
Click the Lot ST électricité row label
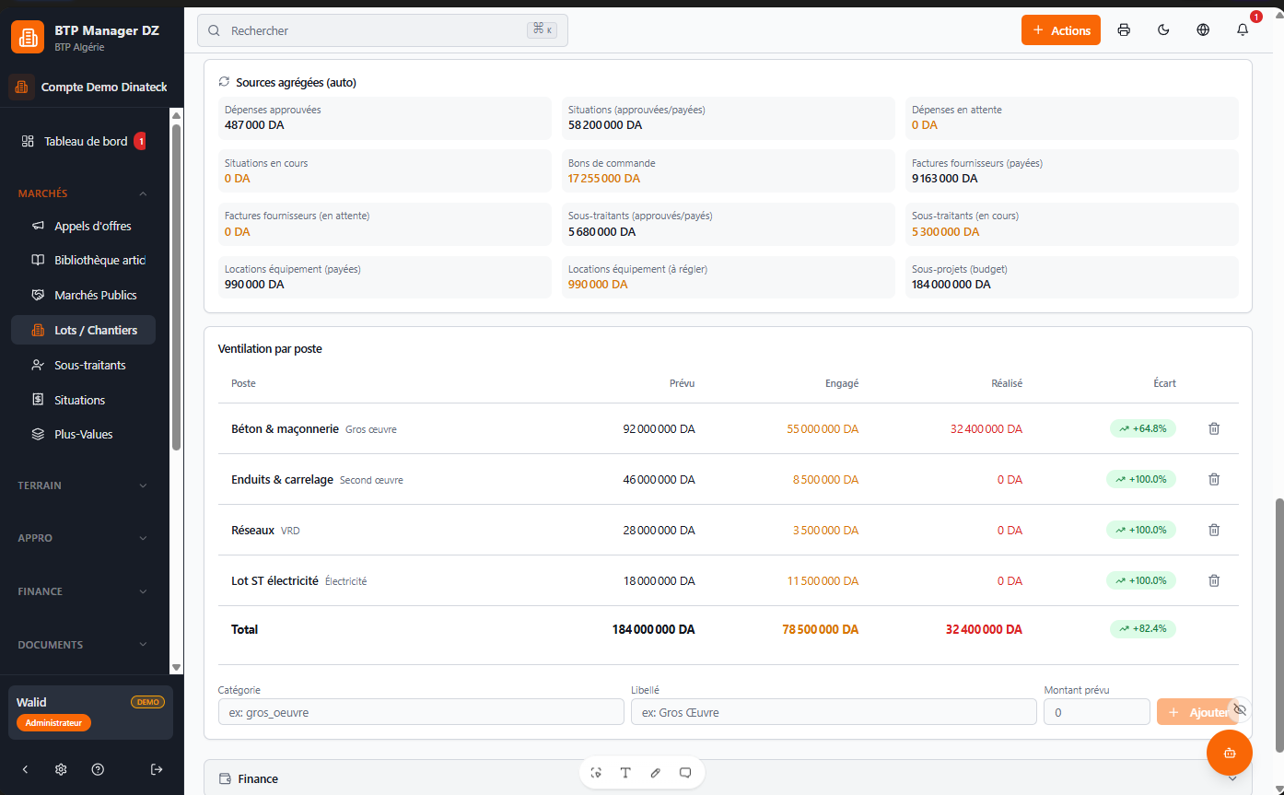(x=274, y=580)
